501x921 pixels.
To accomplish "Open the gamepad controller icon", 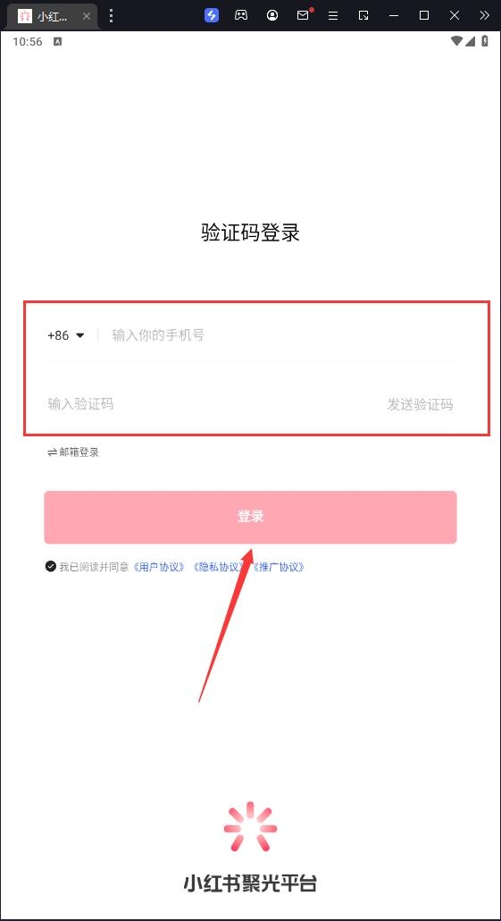I will click(241, 16).
